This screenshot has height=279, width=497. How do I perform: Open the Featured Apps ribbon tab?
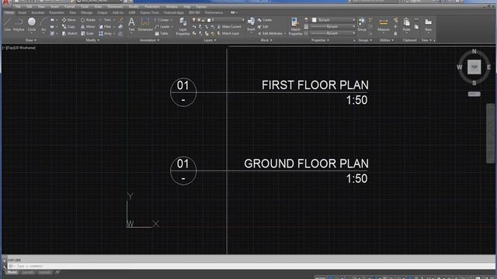(x=174, y=12)
